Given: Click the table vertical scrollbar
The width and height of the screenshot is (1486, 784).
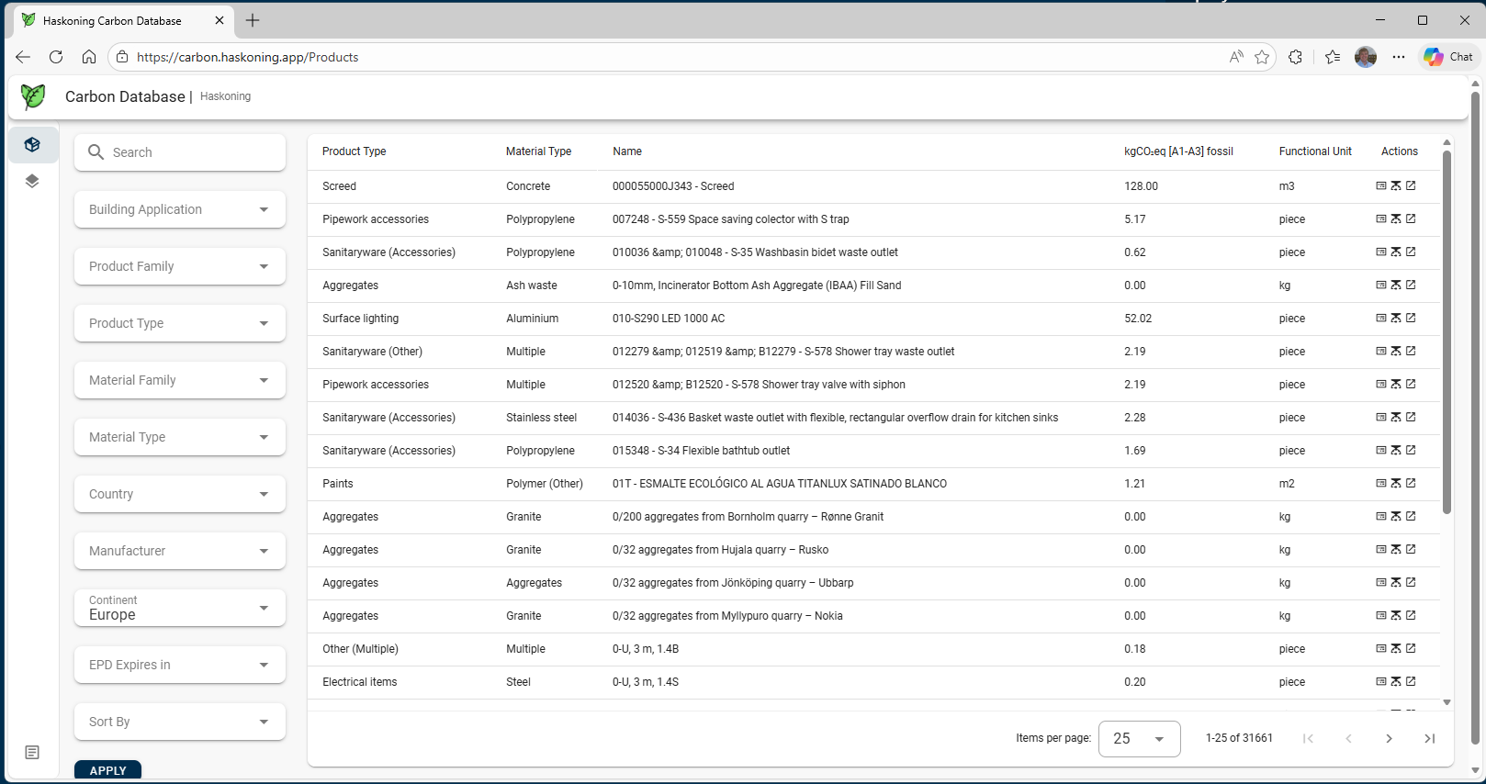Looking at the screenshot, I should click(x=1447, y=332).
